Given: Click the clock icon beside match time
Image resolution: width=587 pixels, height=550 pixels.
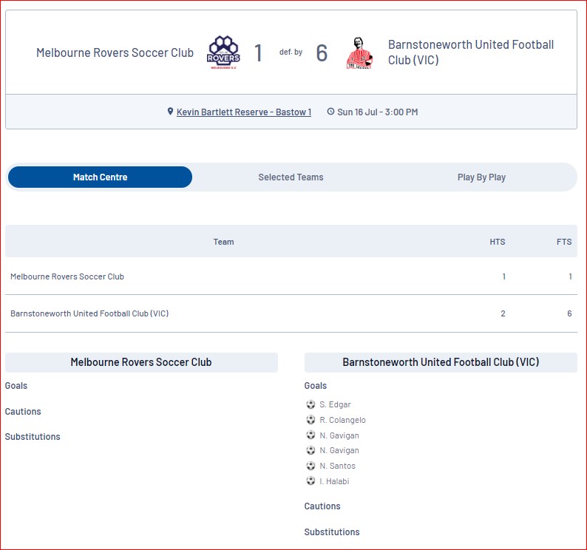Looking at the screenshot, I should (330, 111).
